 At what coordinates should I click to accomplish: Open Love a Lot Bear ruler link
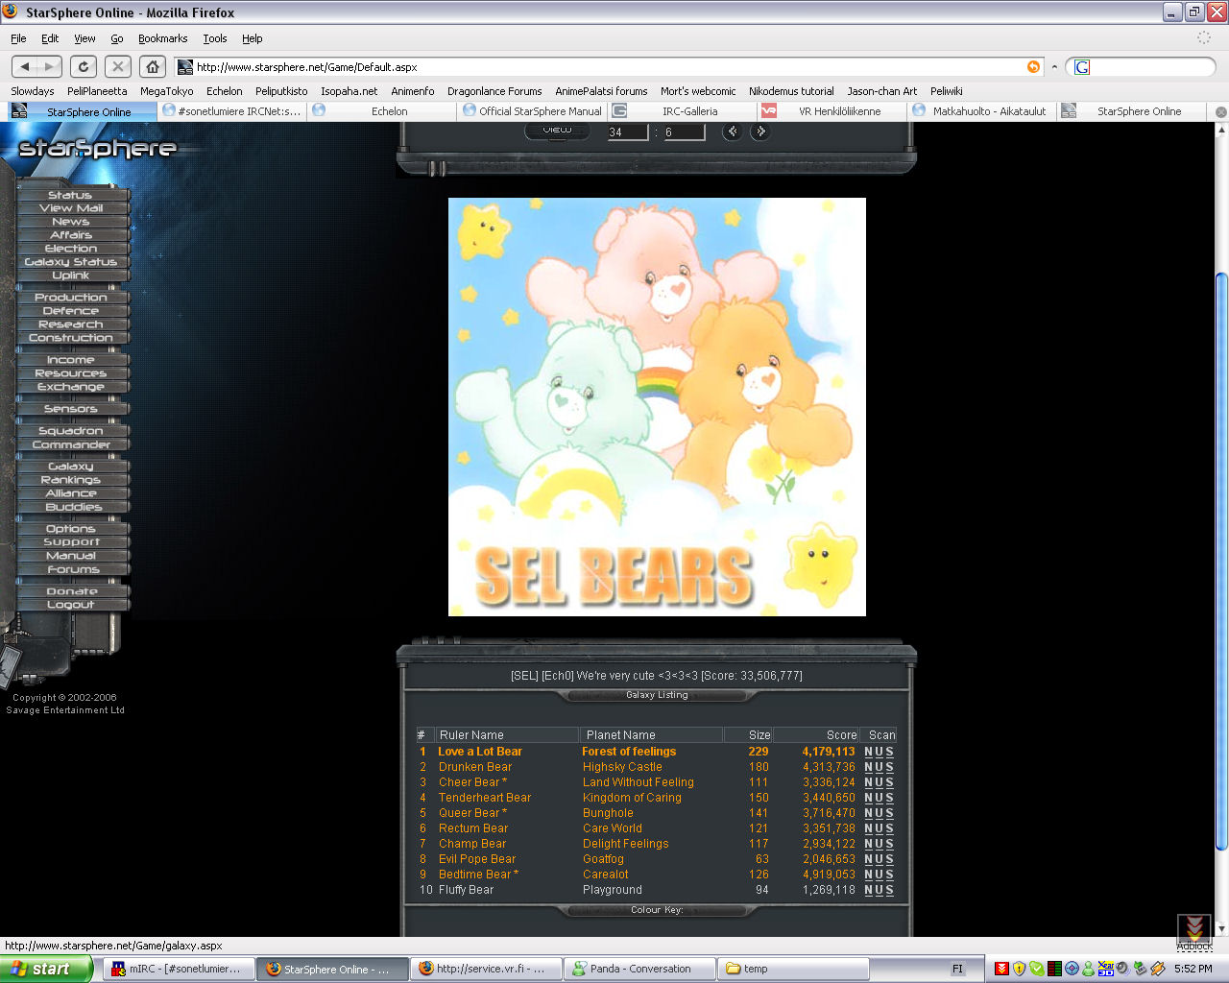coord(480,752)
